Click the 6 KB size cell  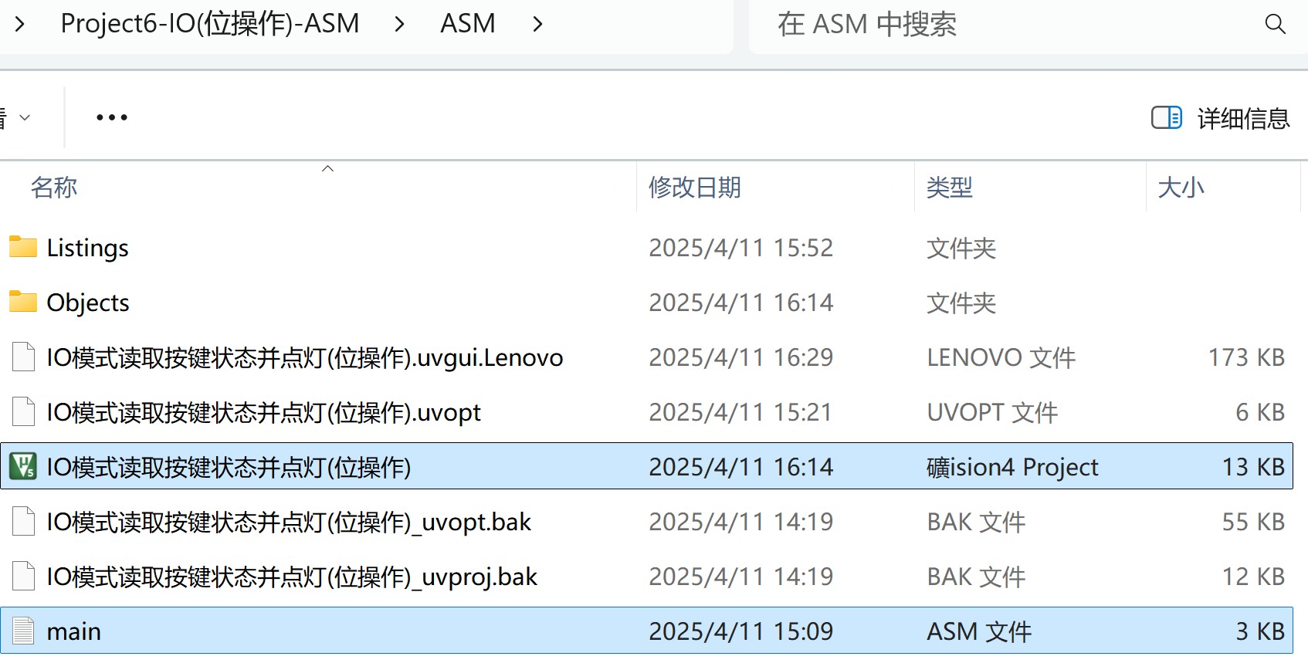pos(1260,412)
